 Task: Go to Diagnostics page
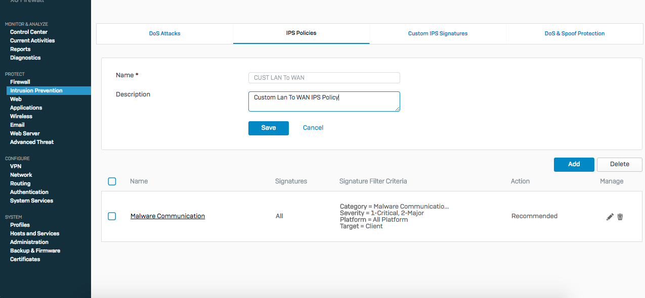25,58
